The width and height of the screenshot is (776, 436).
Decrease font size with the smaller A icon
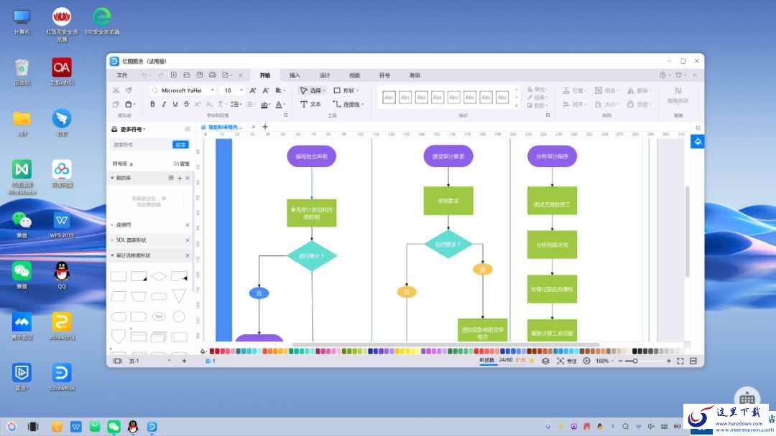click(266, 90)
